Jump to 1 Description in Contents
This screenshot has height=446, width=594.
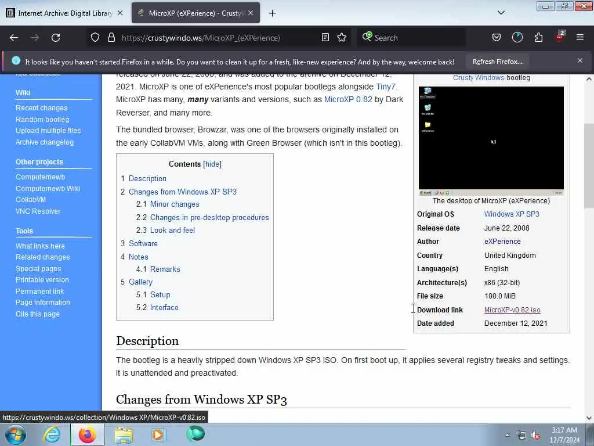pos(147,179)
